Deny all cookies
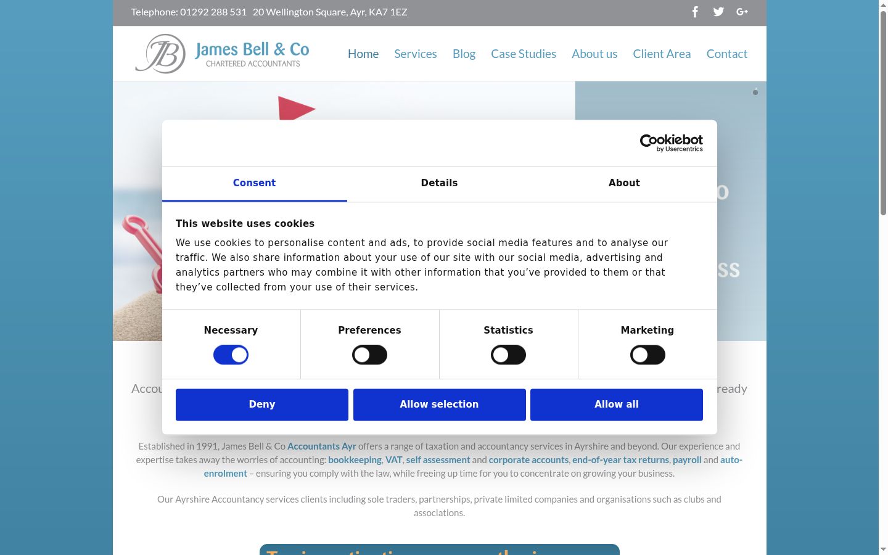 pos(262,405)
